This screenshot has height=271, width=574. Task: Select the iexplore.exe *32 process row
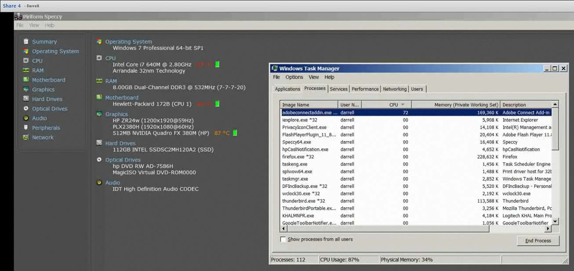[x=416, y=120]
